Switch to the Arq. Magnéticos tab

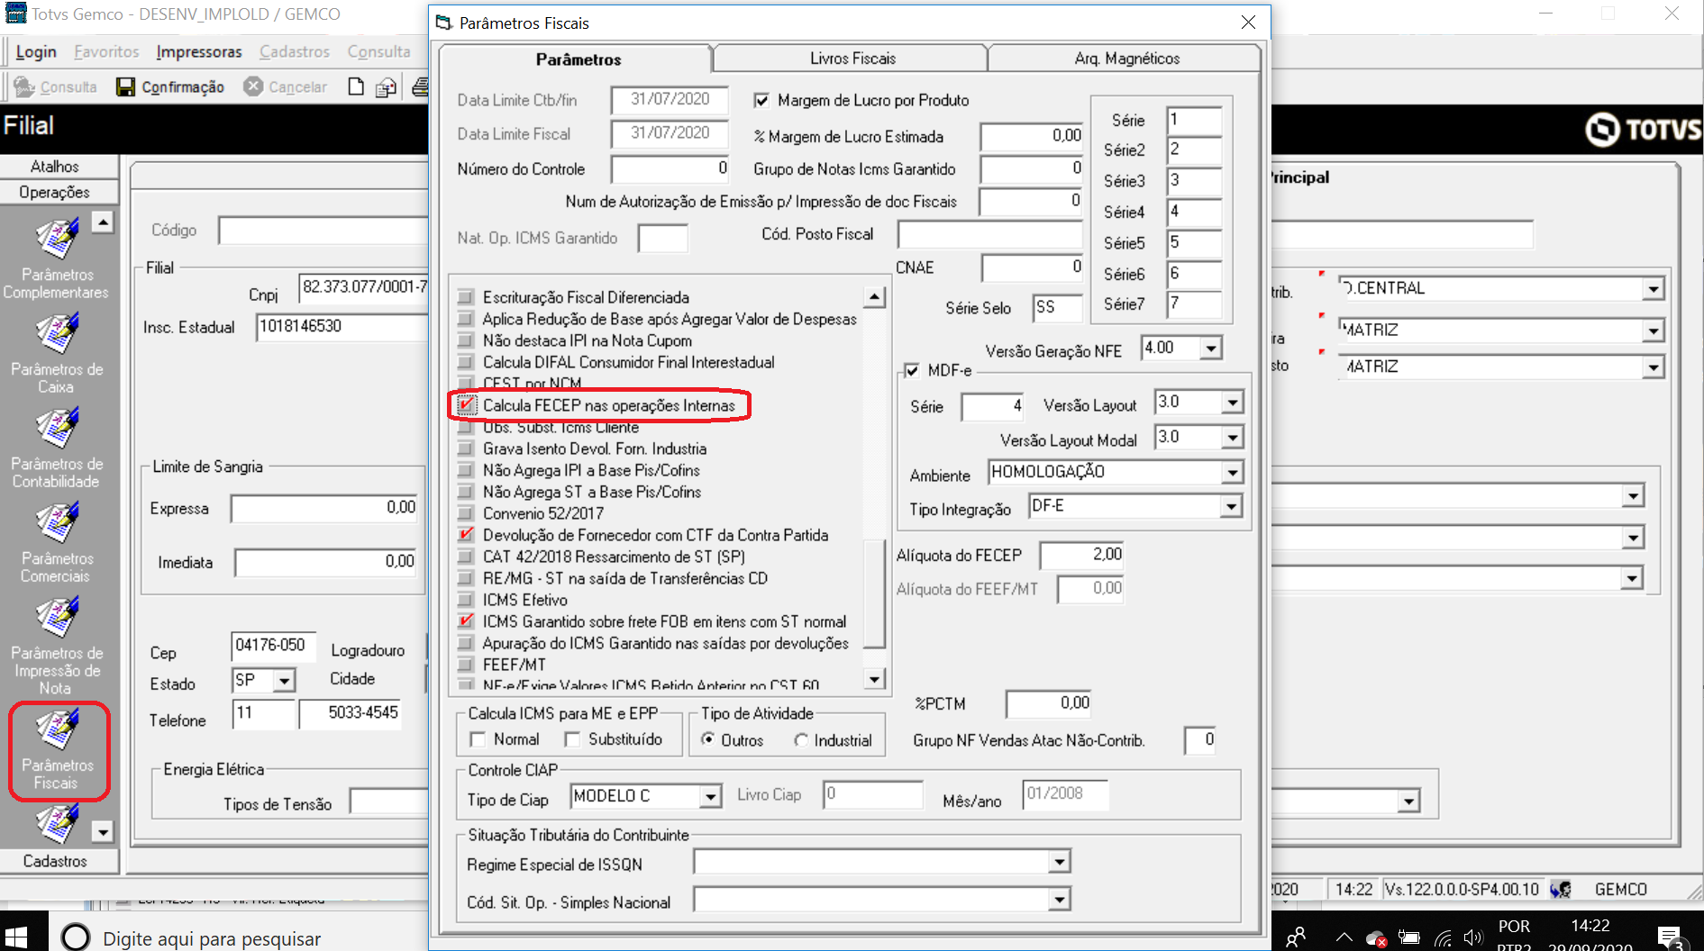tap(1126, 59)
